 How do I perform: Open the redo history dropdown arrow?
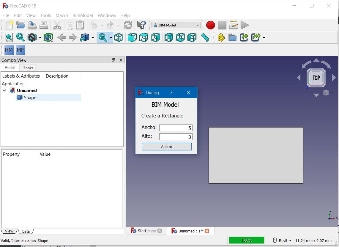coord(118,25)
